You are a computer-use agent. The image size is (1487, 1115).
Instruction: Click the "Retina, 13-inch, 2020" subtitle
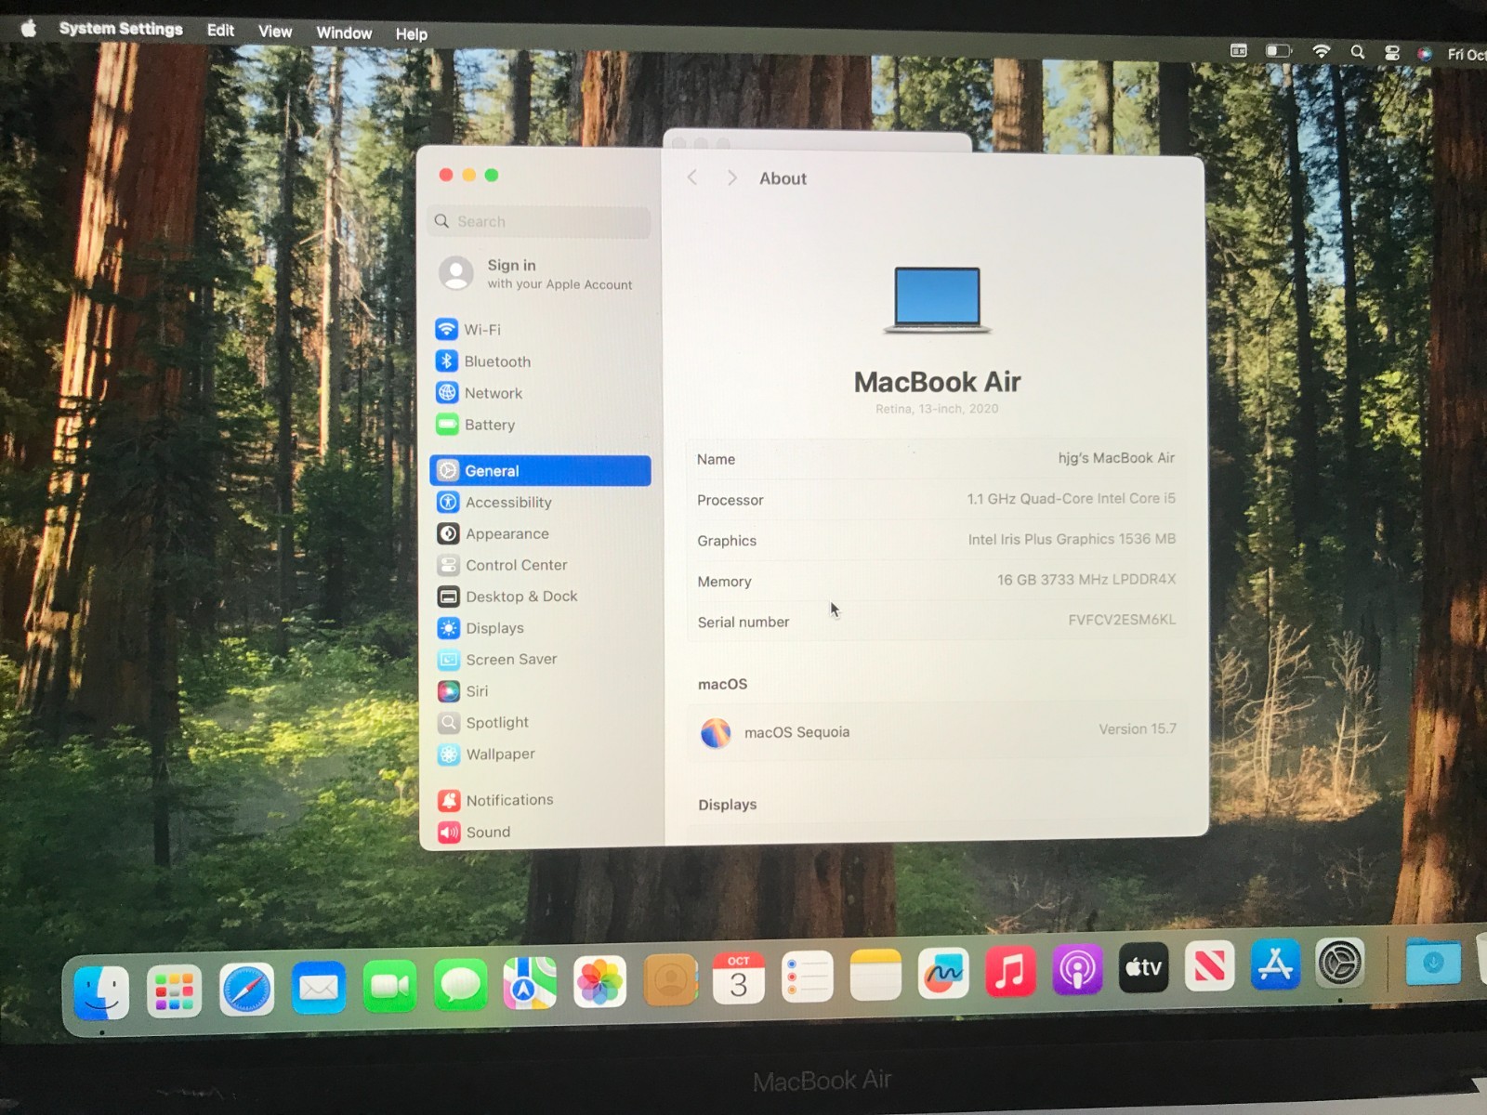point(937,409)
